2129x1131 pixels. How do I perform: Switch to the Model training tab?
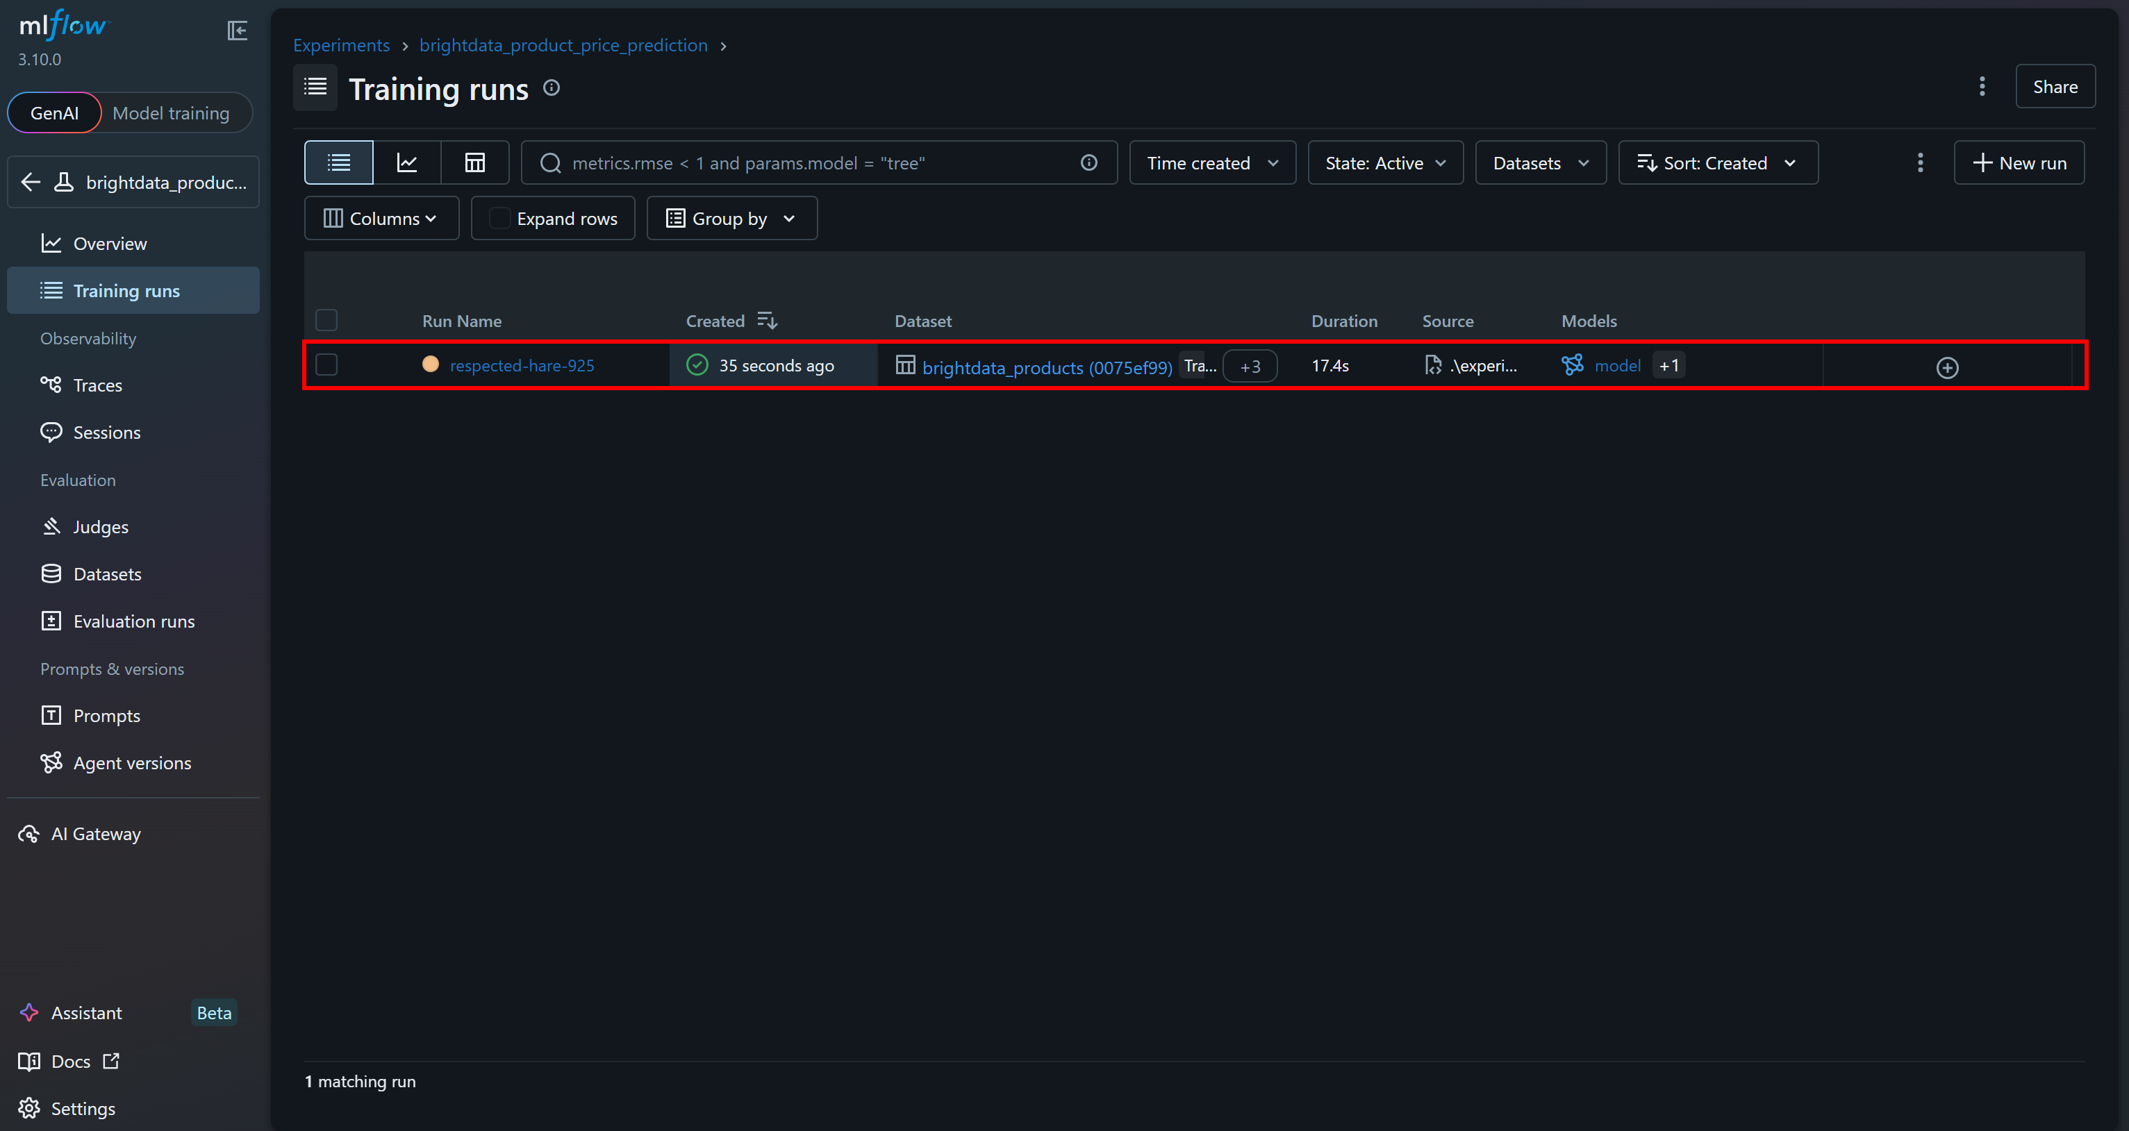pyautogui.click(x=171, y=113)
